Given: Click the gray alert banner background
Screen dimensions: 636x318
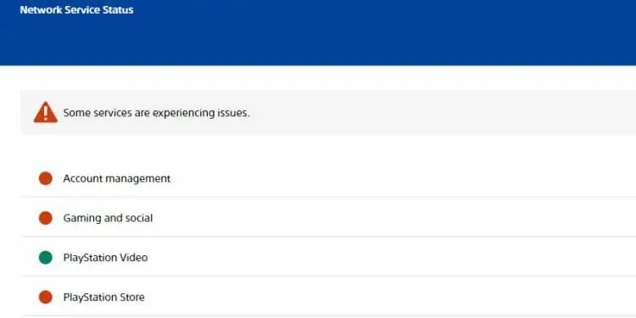Looking at the screenshot, I should point(405,112).
